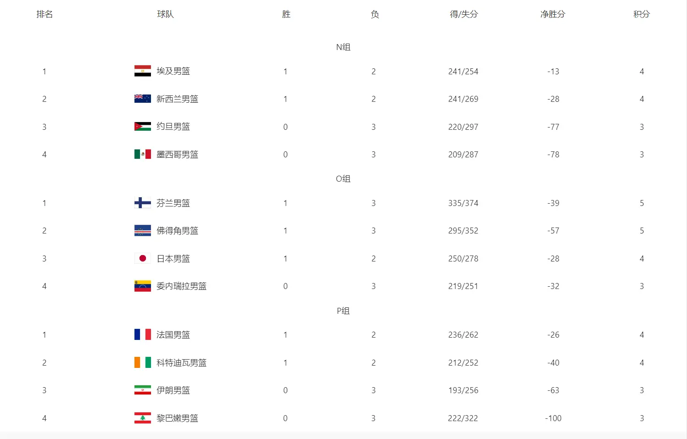
Task: Click the 积分 column header
Action: click(642, 14)
